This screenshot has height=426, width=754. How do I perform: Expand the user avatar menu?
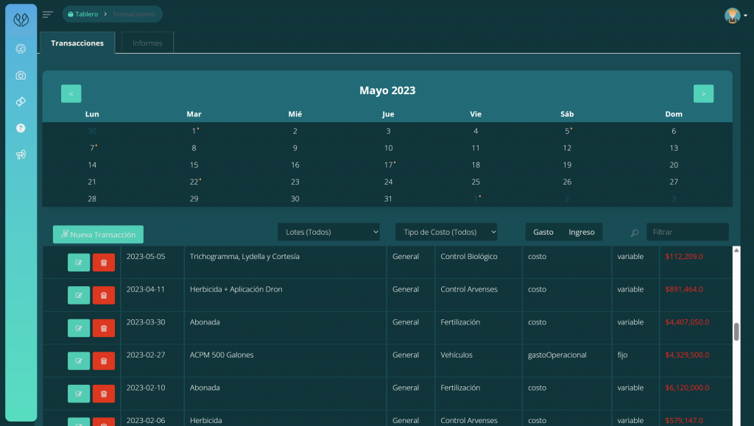pyautogui.click(x=732, y=14)
